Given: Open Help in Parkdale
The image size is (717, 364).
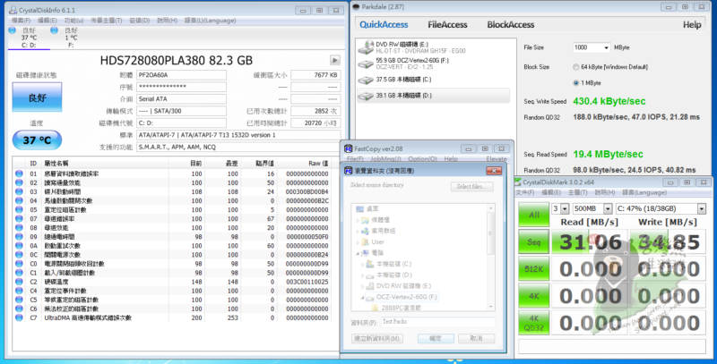Looking at the screenshot, I should 692,25.
